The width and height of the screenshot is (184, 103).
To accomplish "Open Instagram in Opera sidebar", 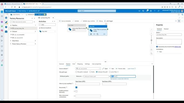I will (x=2, y=31).
